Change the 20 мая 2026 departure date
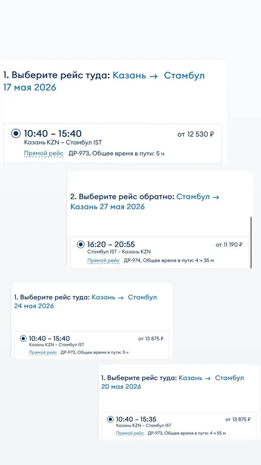This screenshot has width=261, height=465. pyautogui.click(x=121, y=387)
